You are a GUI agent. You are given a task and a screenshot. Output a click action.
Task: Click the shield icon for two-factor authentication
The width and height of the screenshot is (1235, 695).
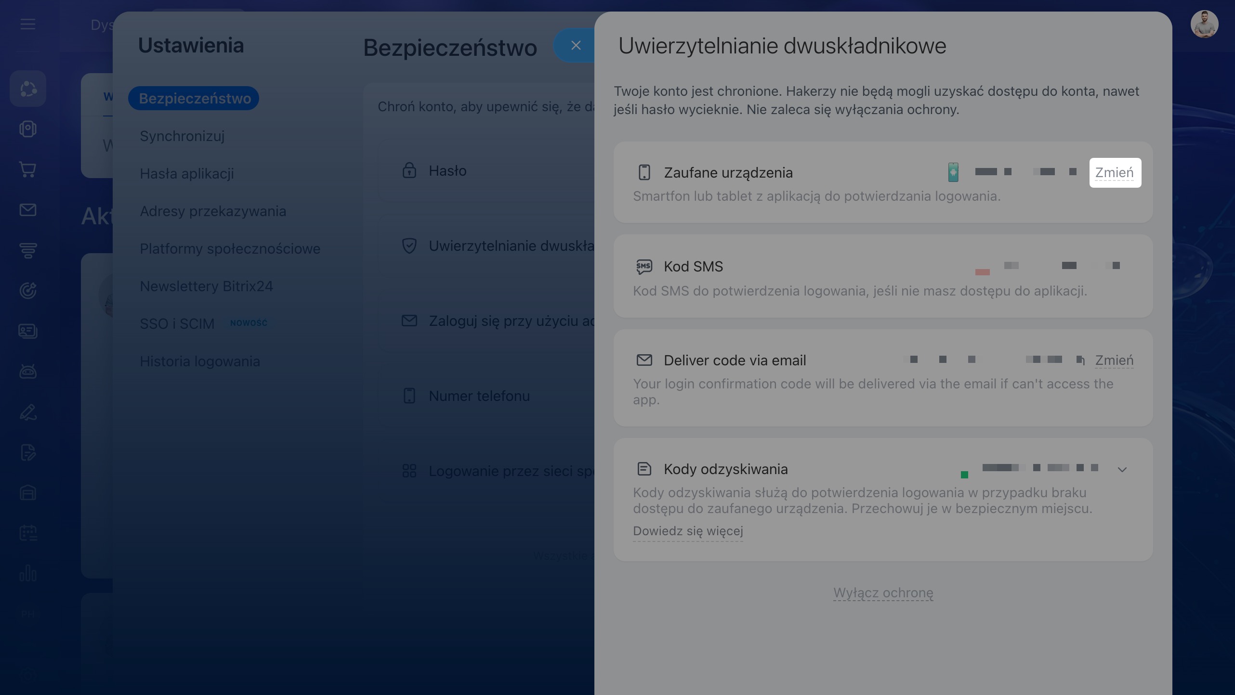coord(409,245)
